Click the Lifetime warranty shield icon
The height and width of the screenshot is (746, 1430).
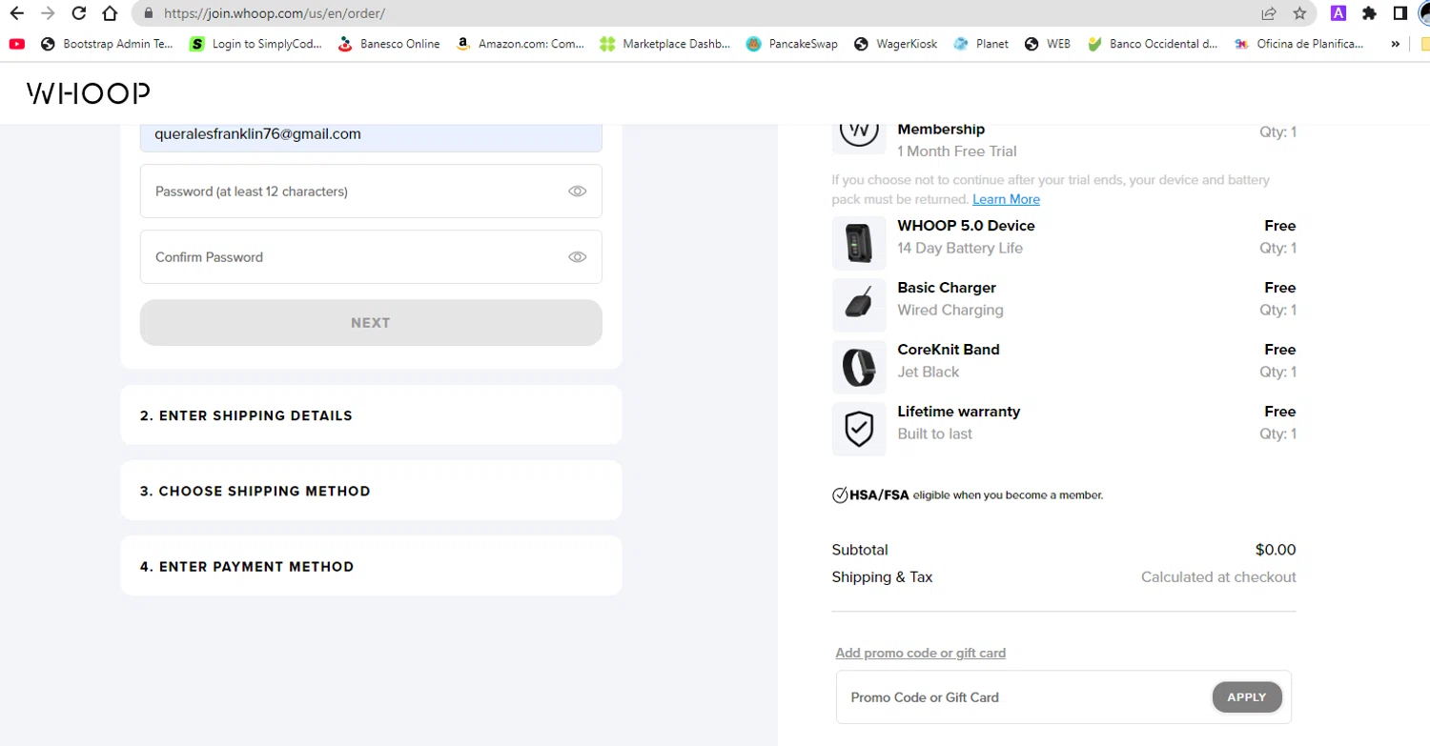859,429
